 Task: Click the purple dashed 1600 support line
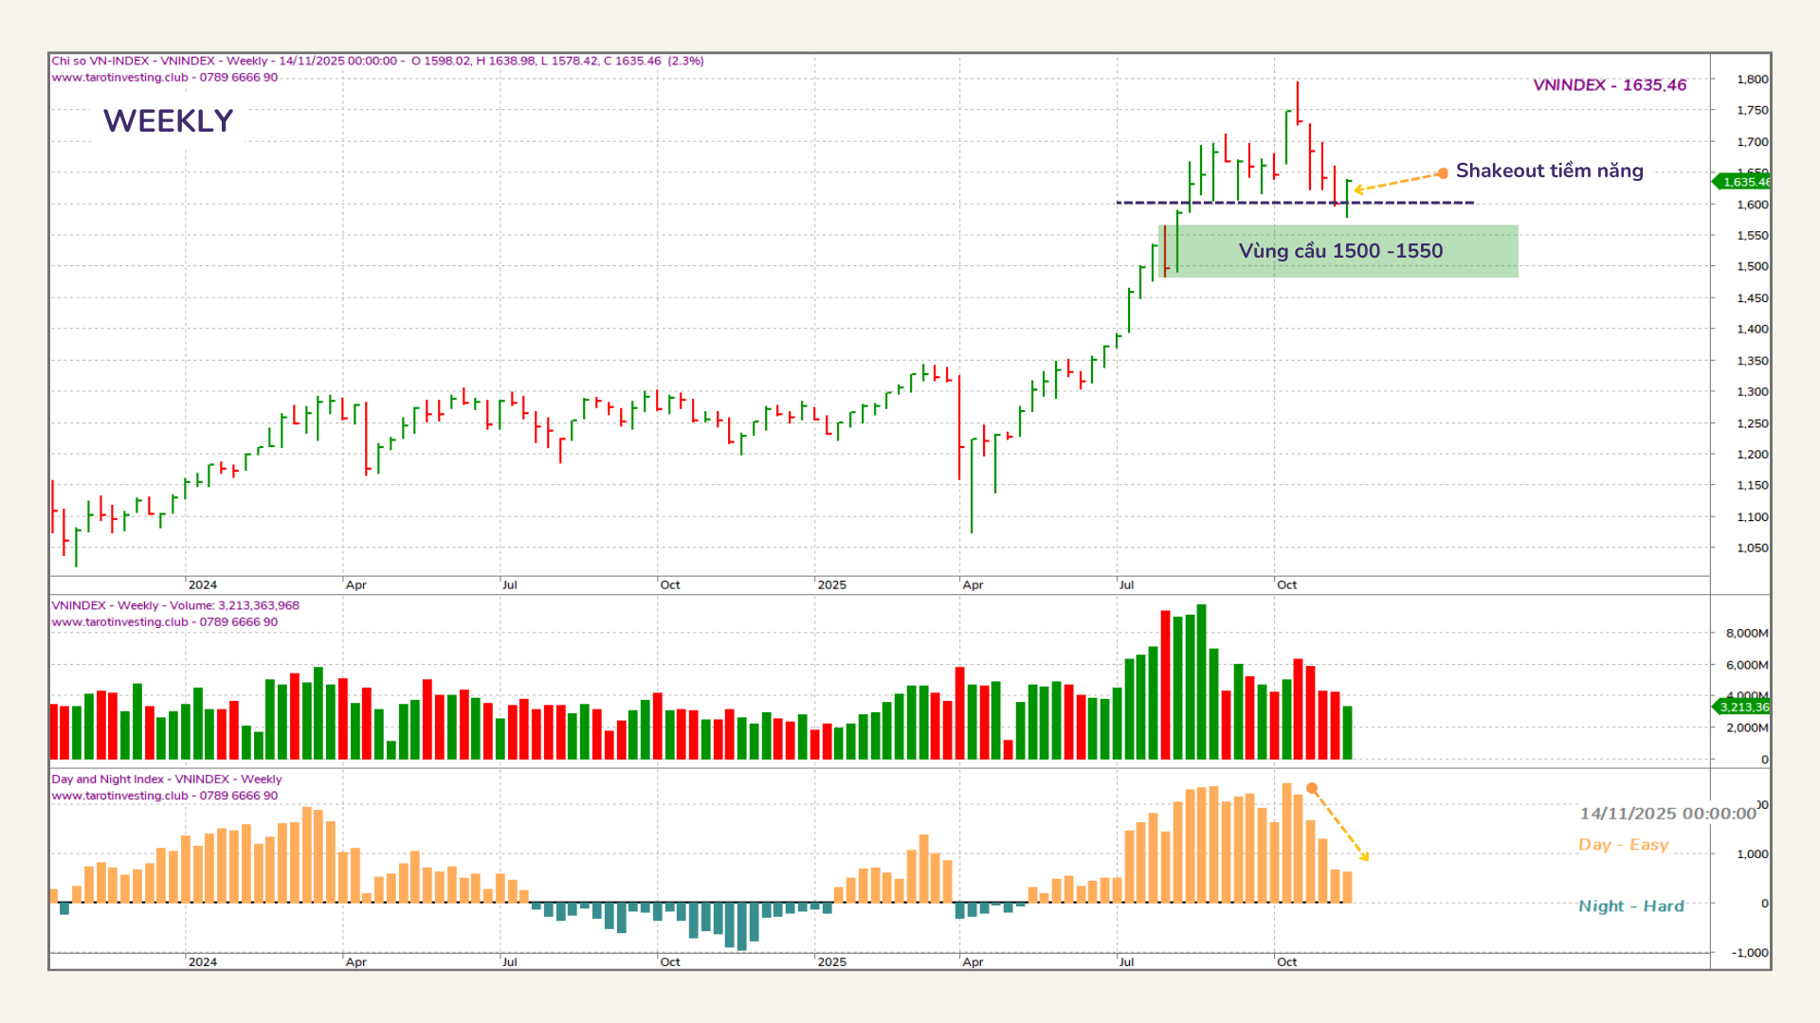tap(1294, 203)
